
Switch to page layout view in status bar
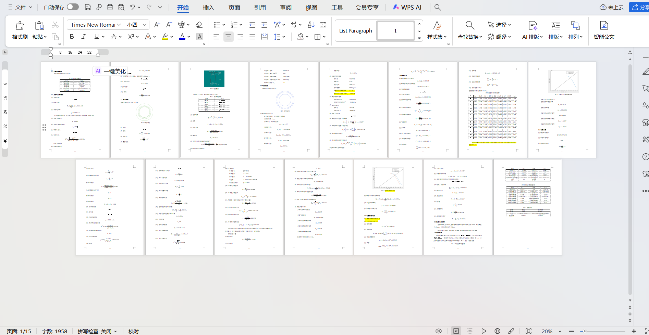456,331
